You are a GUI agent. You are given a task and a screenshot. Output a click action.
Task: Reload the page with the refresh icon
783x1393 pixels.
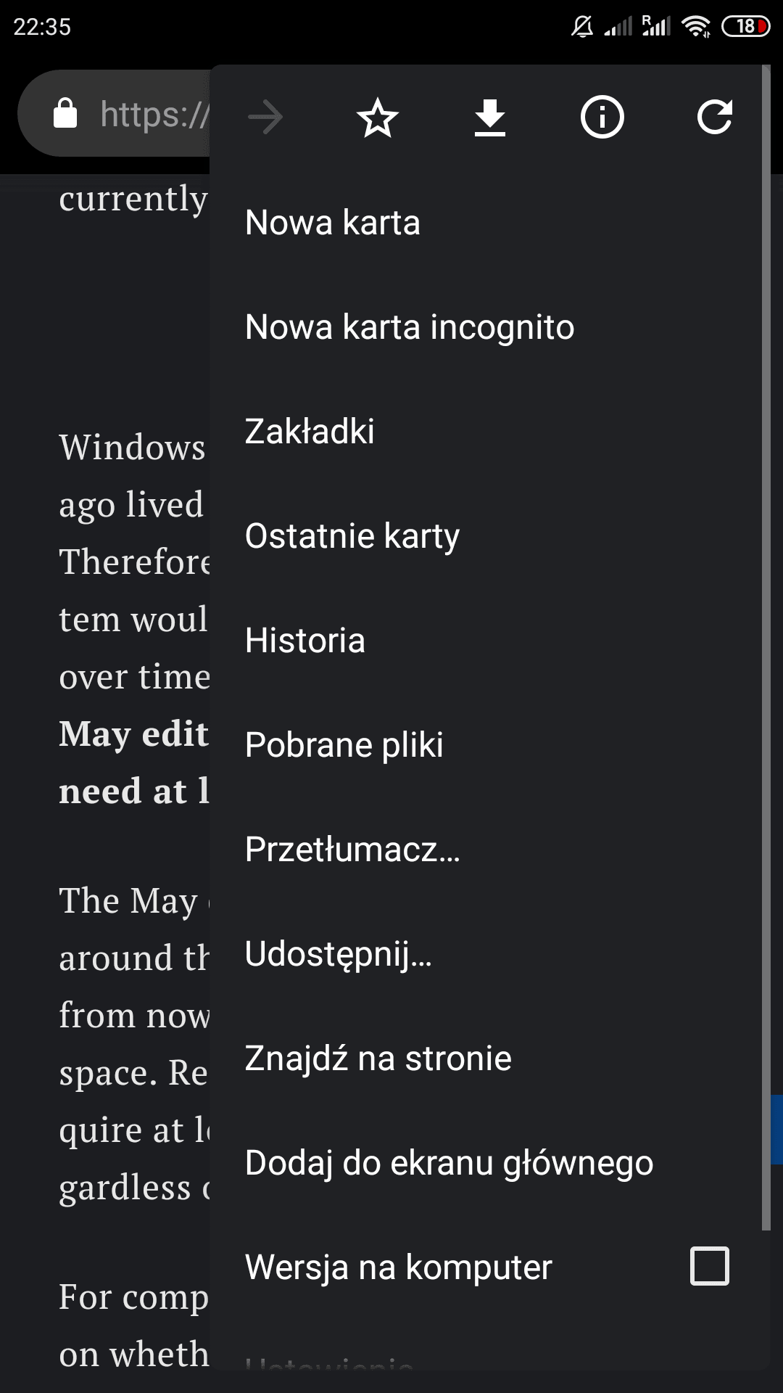coord(715,118)
